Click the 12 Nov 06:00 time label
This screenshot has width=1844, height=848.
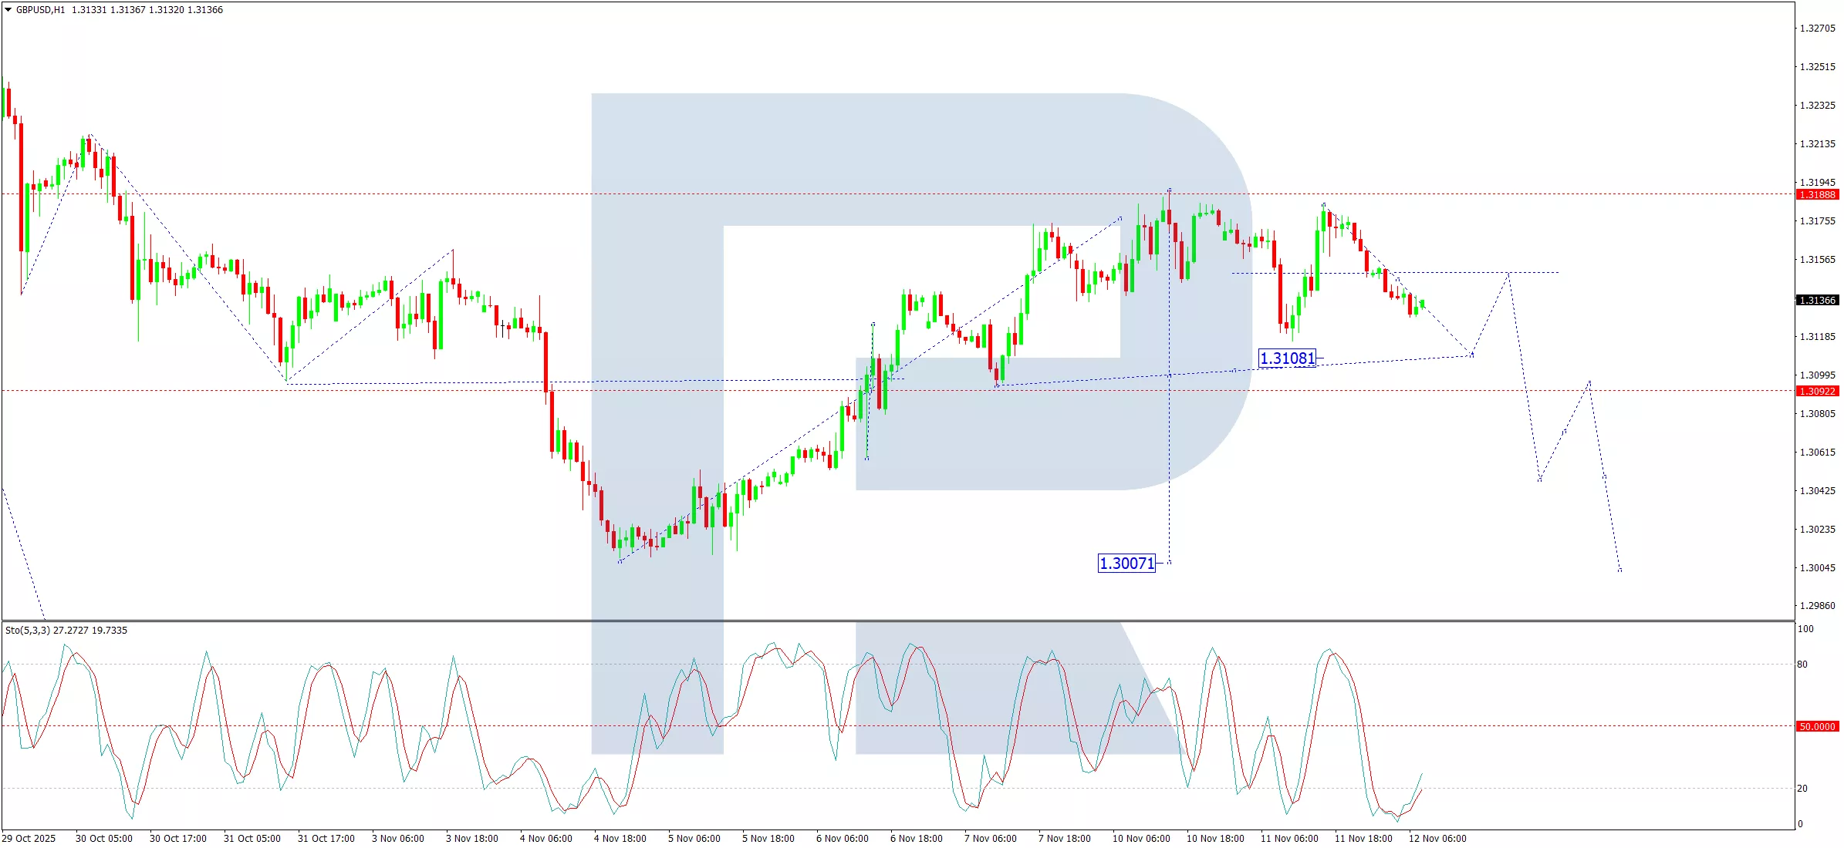pyautogui.click(x=1437, y=839)
